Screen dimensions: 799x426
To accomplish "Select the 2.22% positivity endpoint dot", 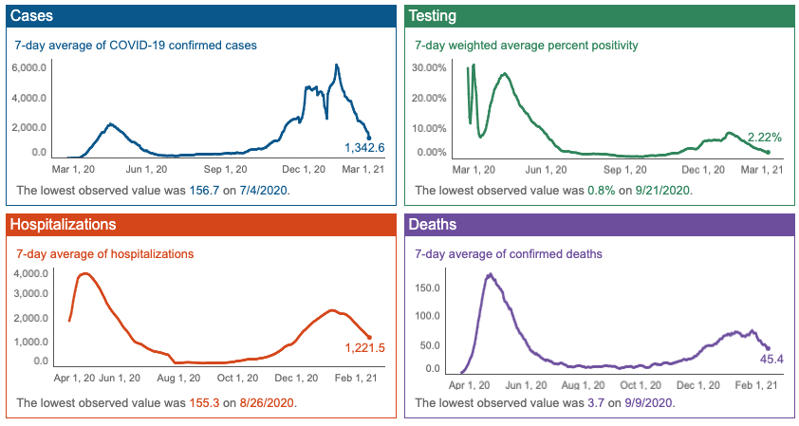I will pyautogui.click(x=768, y=152).
